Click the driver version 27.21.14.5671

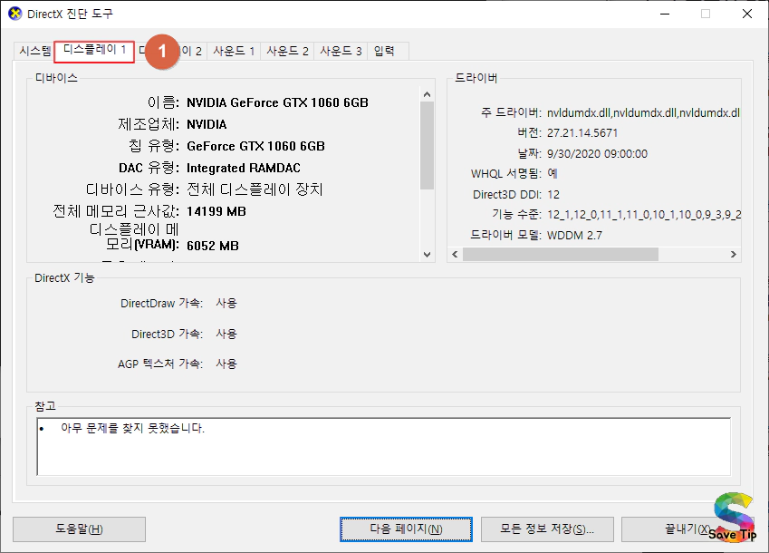tap(582, 133)
